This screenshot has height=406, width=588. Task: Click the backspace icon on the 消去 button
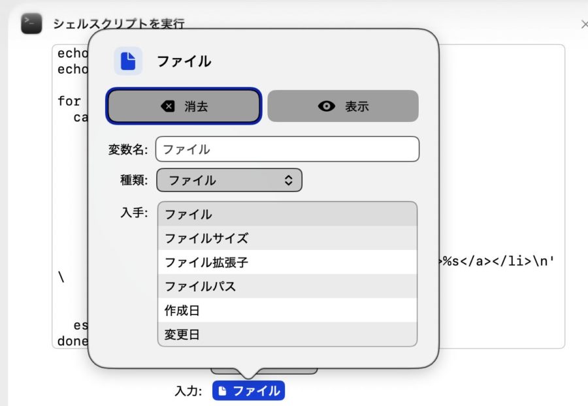pyautogui.click(x=168, y=106)
